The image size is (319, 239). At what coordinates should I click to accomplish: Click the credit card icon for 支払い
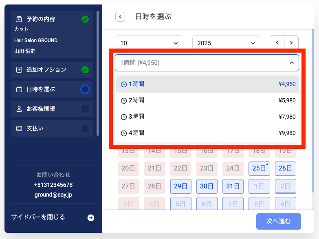[19, 128]
